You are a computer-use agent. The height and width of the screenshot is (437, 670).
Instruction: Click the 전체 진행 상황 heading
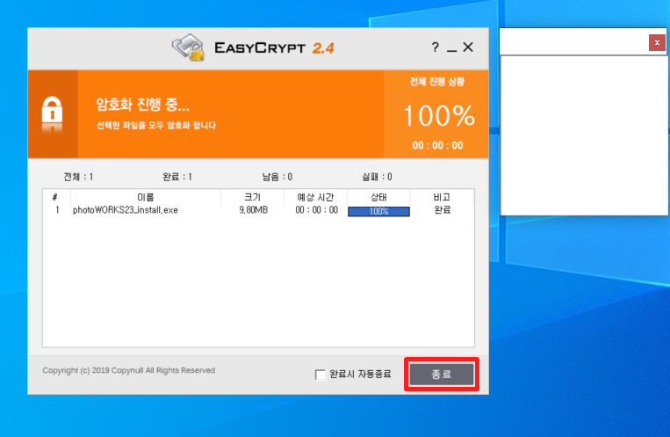point(436,81)
